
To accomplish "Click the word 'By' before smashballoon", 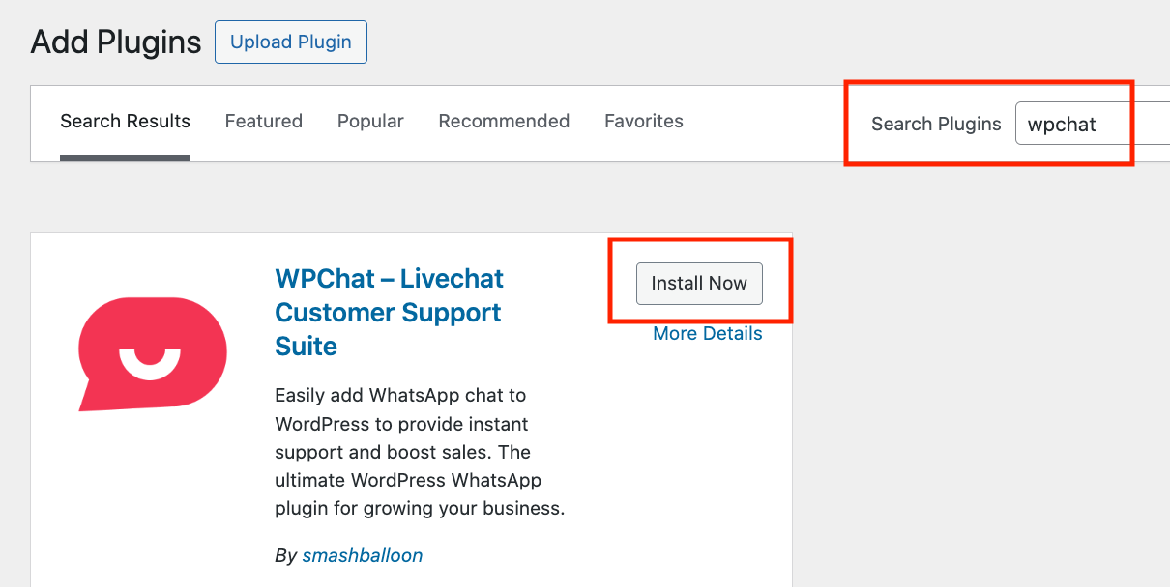I will [285, 555].
